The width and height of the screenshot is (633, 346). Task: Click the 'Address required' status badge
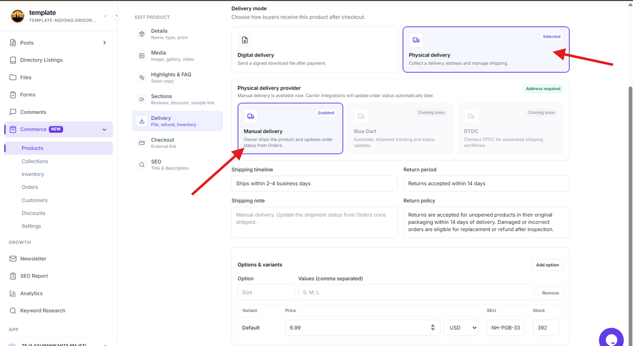point(543,89)
